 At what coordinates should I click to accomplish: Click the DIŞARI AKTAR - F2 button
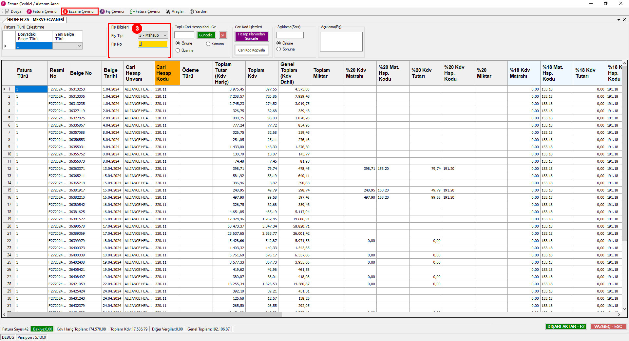[566, 327]
